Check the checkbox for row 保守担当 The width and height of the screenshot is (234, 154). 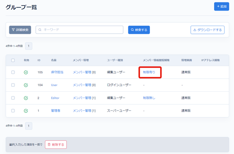tap(13, 72)
